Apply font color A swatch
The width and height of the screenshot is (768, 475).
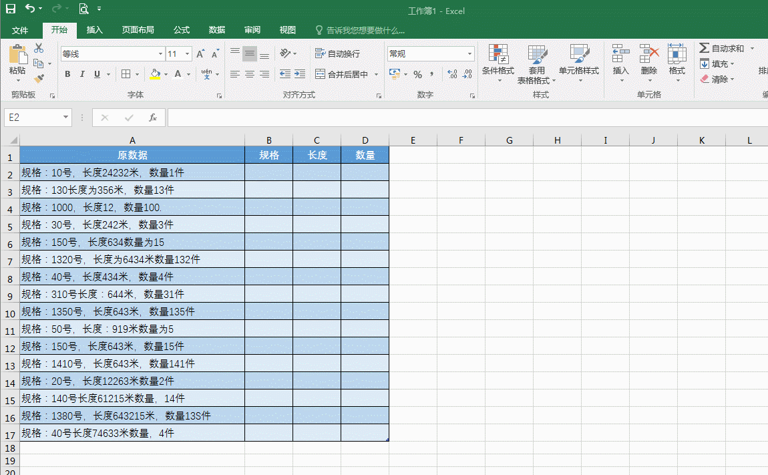[x=178, y=74]
